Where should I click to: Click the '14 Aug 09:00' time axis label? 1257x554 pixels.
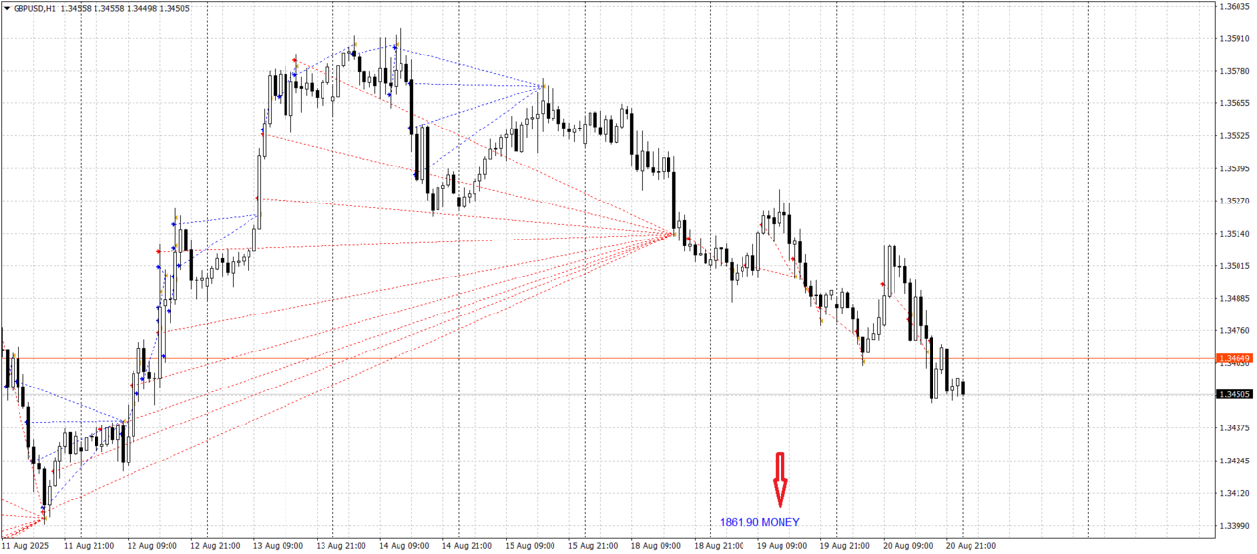pyautogui.click(x=403, y=546)
